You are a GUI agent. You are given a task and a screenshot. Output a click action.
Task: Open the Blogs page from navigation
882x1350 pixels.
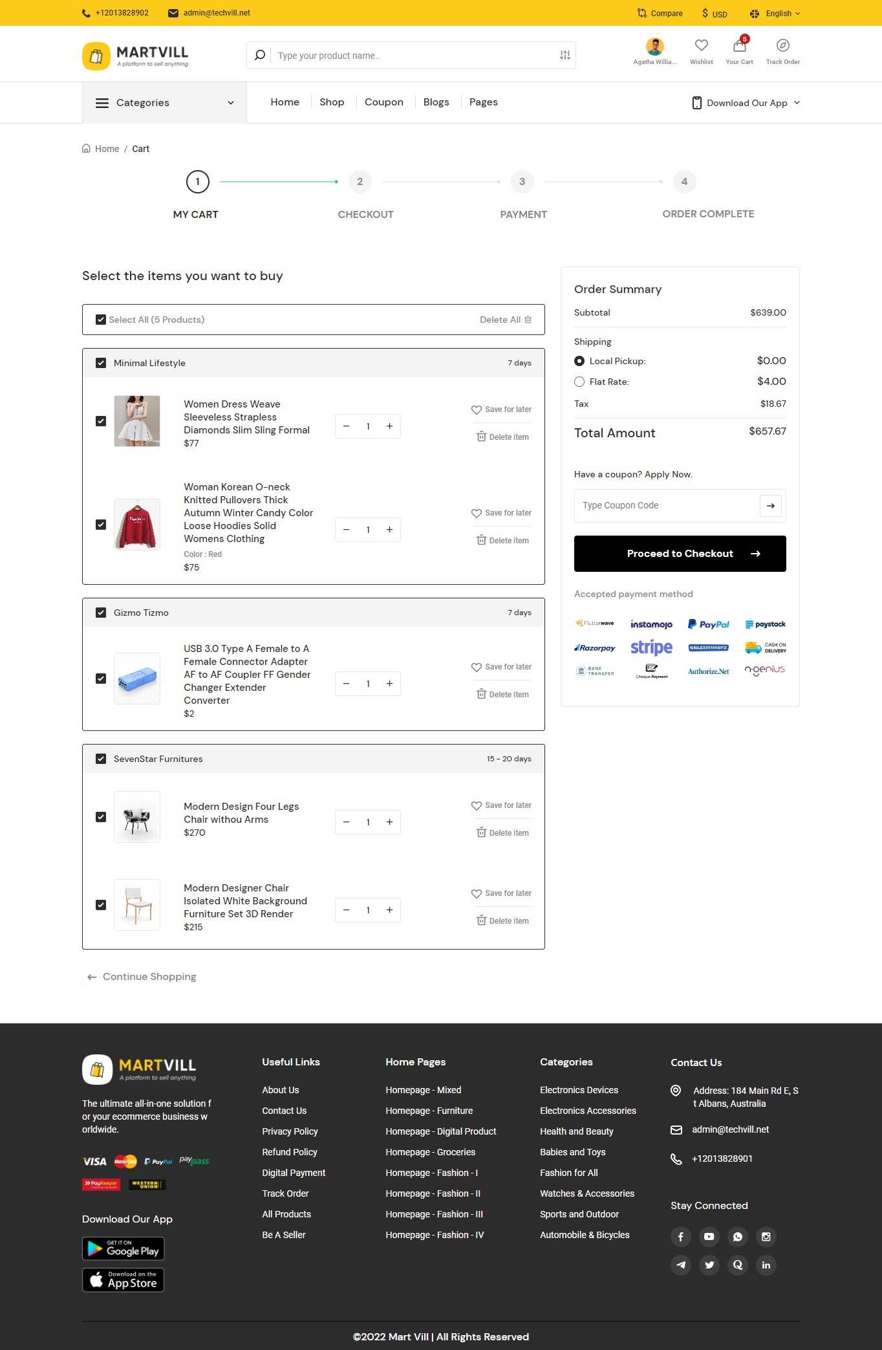tap(436, 102)
